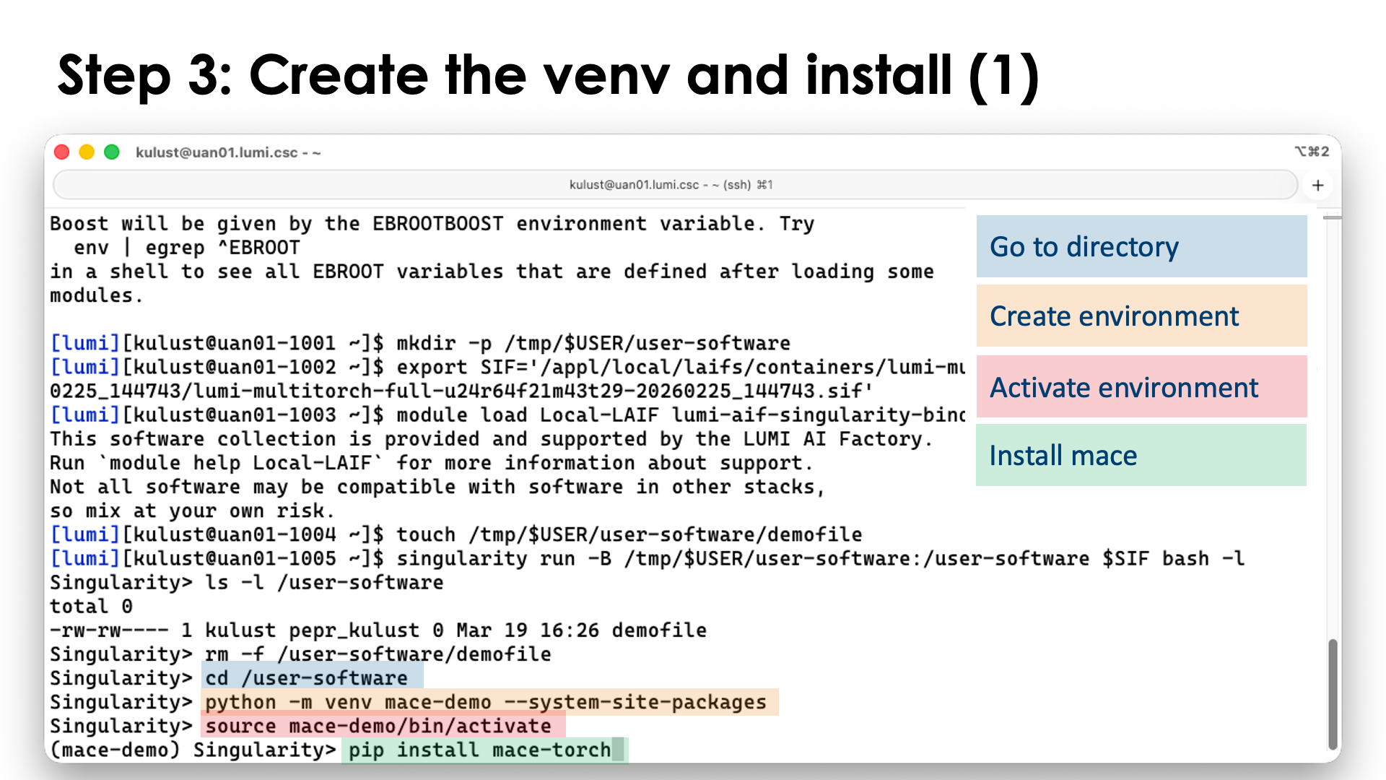The image size is (1386, 780).
Task: Select the mkdir -p /tmp/$USER/user-software line
Action: tap(593, 343)
